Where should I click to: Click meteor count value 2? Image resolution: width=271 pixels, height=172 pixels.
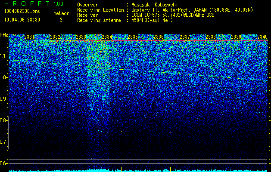click(x=61, y=20)
